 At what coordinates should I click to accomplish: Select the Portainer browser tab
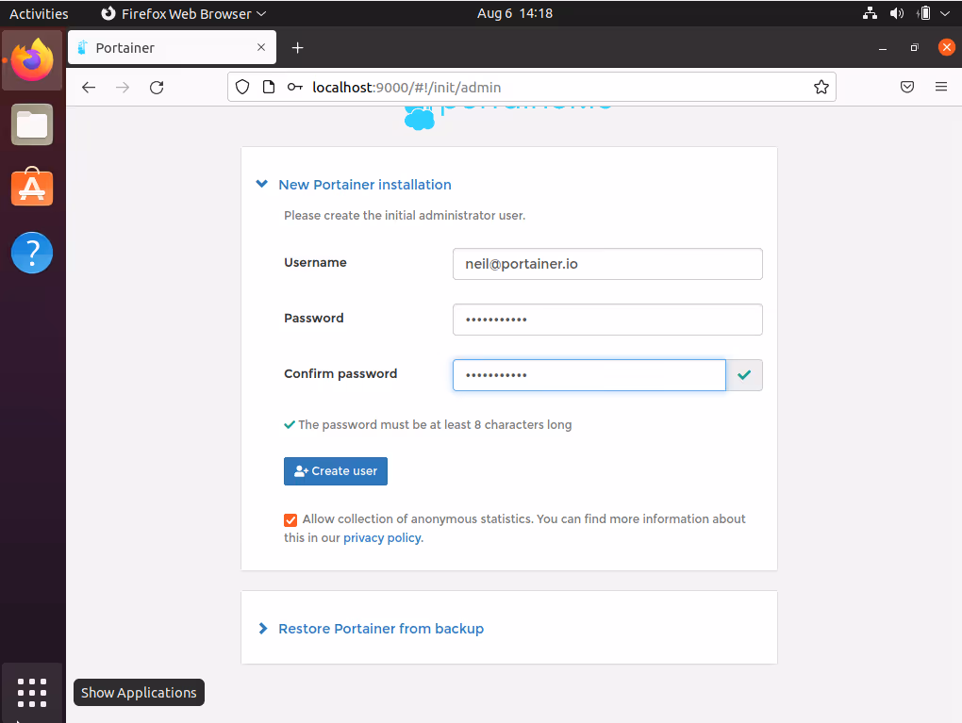point(172,47)
